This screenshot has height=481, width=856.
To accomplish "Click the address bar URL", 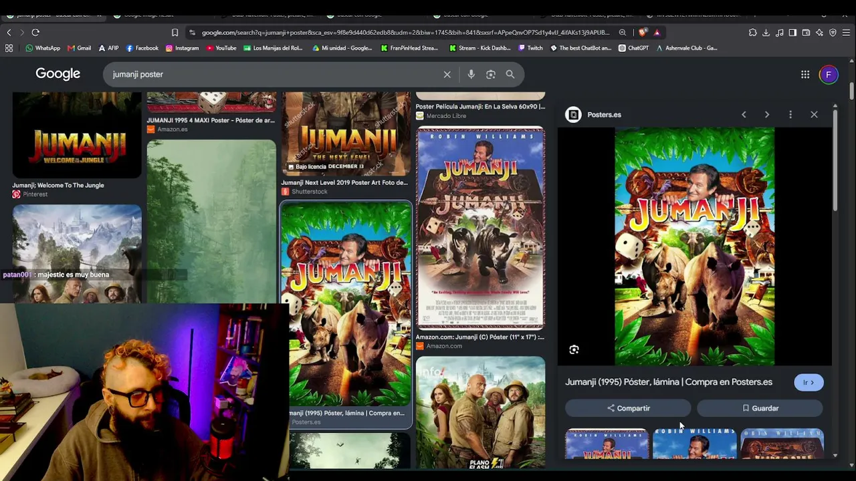I will pyautogui.click(x=406, y=32).
